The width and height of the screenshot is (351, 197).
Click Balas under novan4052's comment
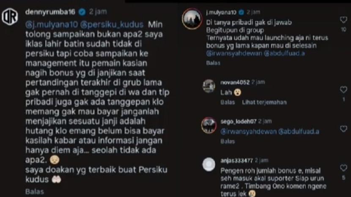(228, 102)
